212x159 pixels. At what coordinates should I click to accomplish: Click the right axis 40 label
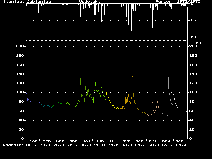(192, 120)
